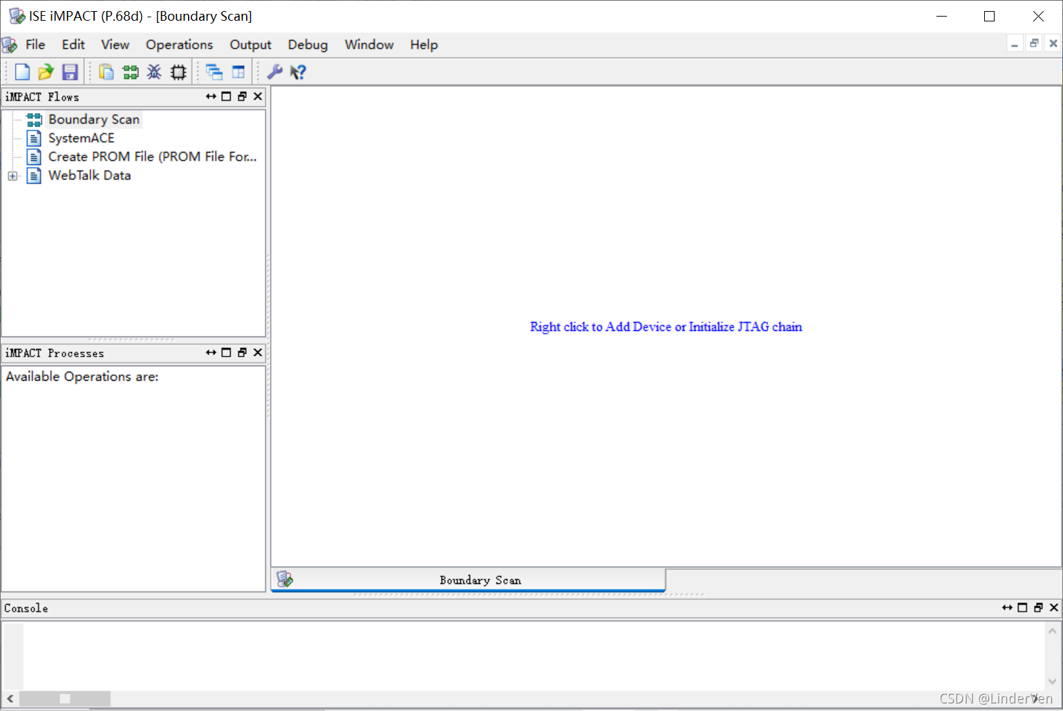Click the Available Operations are text
The height and width of the screenshot is (711, 1063).
tap(82, 377)
